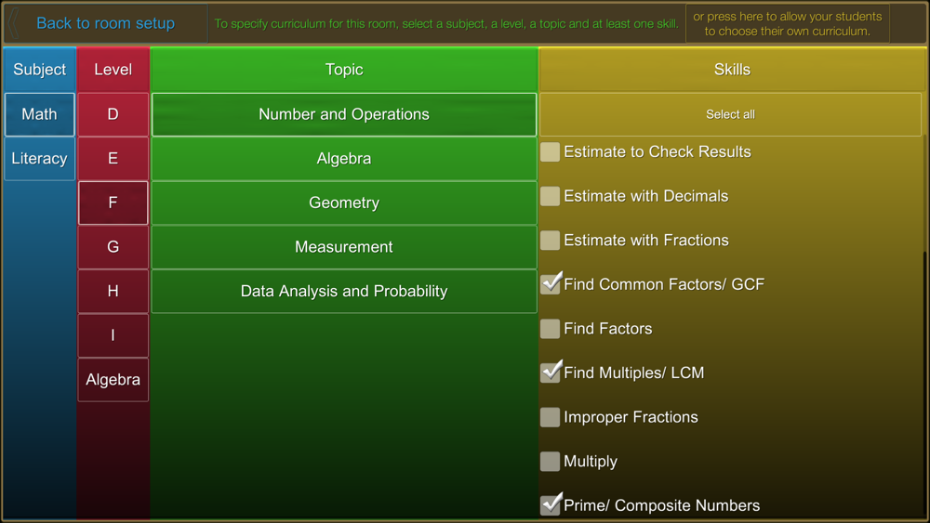Disable the Find Multiples/ LCM checkbox
Screen dimensions: 930x523
551,373
